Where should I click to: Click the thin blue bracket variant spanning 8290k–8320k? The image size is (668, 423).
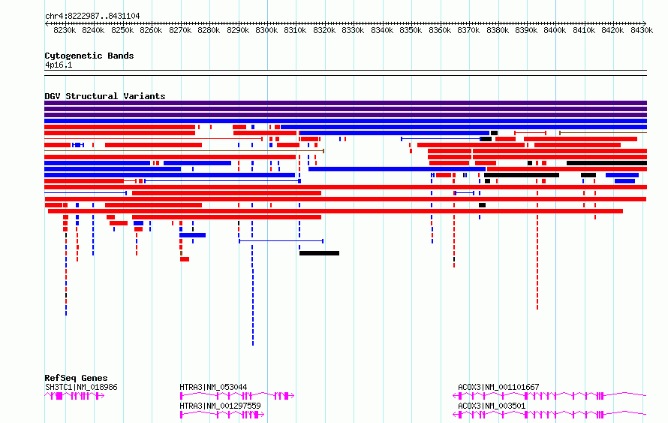(281, 241)
